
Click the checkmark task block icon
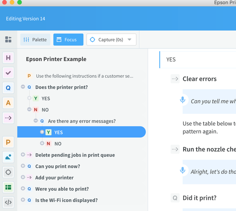[x=8, y=73]
